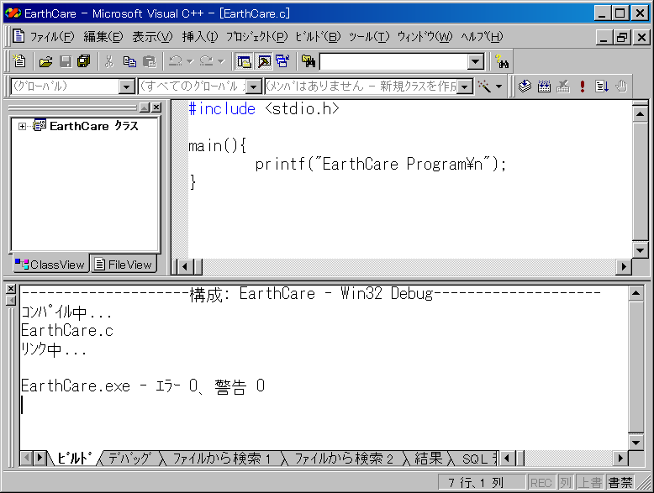654x493 pixels.
Task: Open the ファイル(F) menu
Action: click(52, 37)
